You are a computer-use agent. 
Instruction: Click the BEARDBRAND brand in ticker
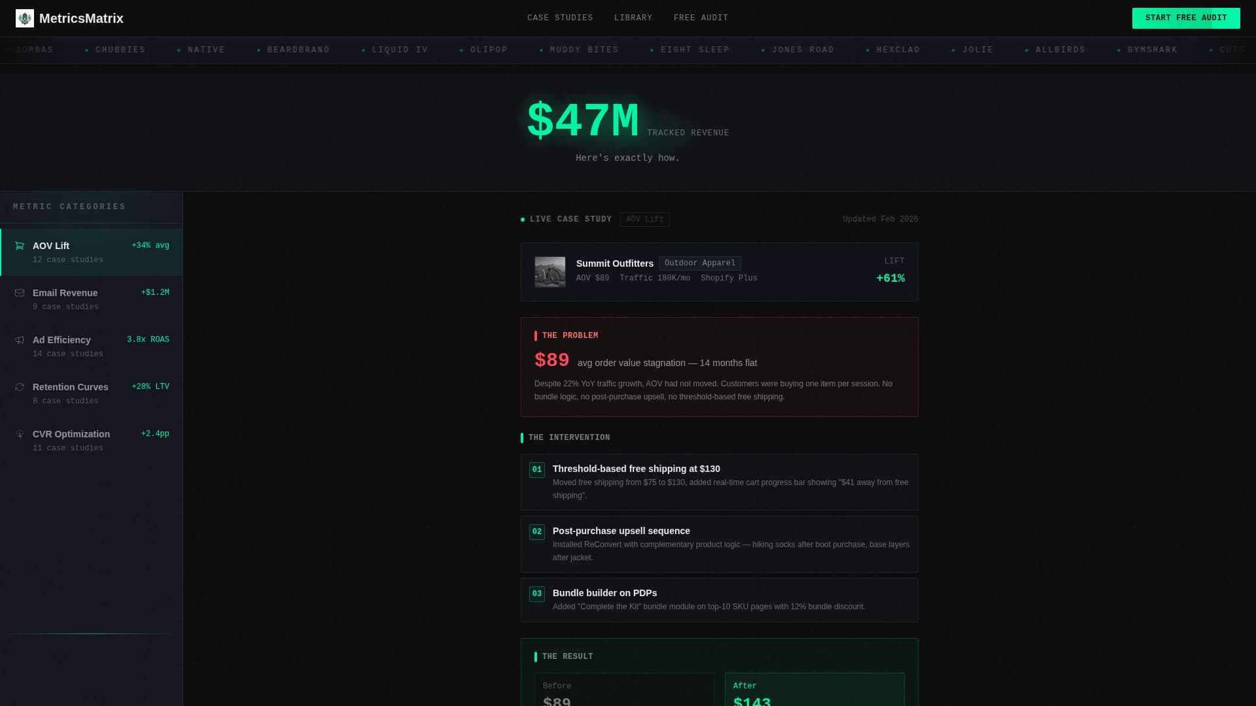(298, 50)
